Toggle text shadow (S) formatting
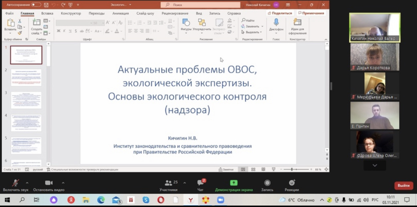417x207 pixels. 76,31
